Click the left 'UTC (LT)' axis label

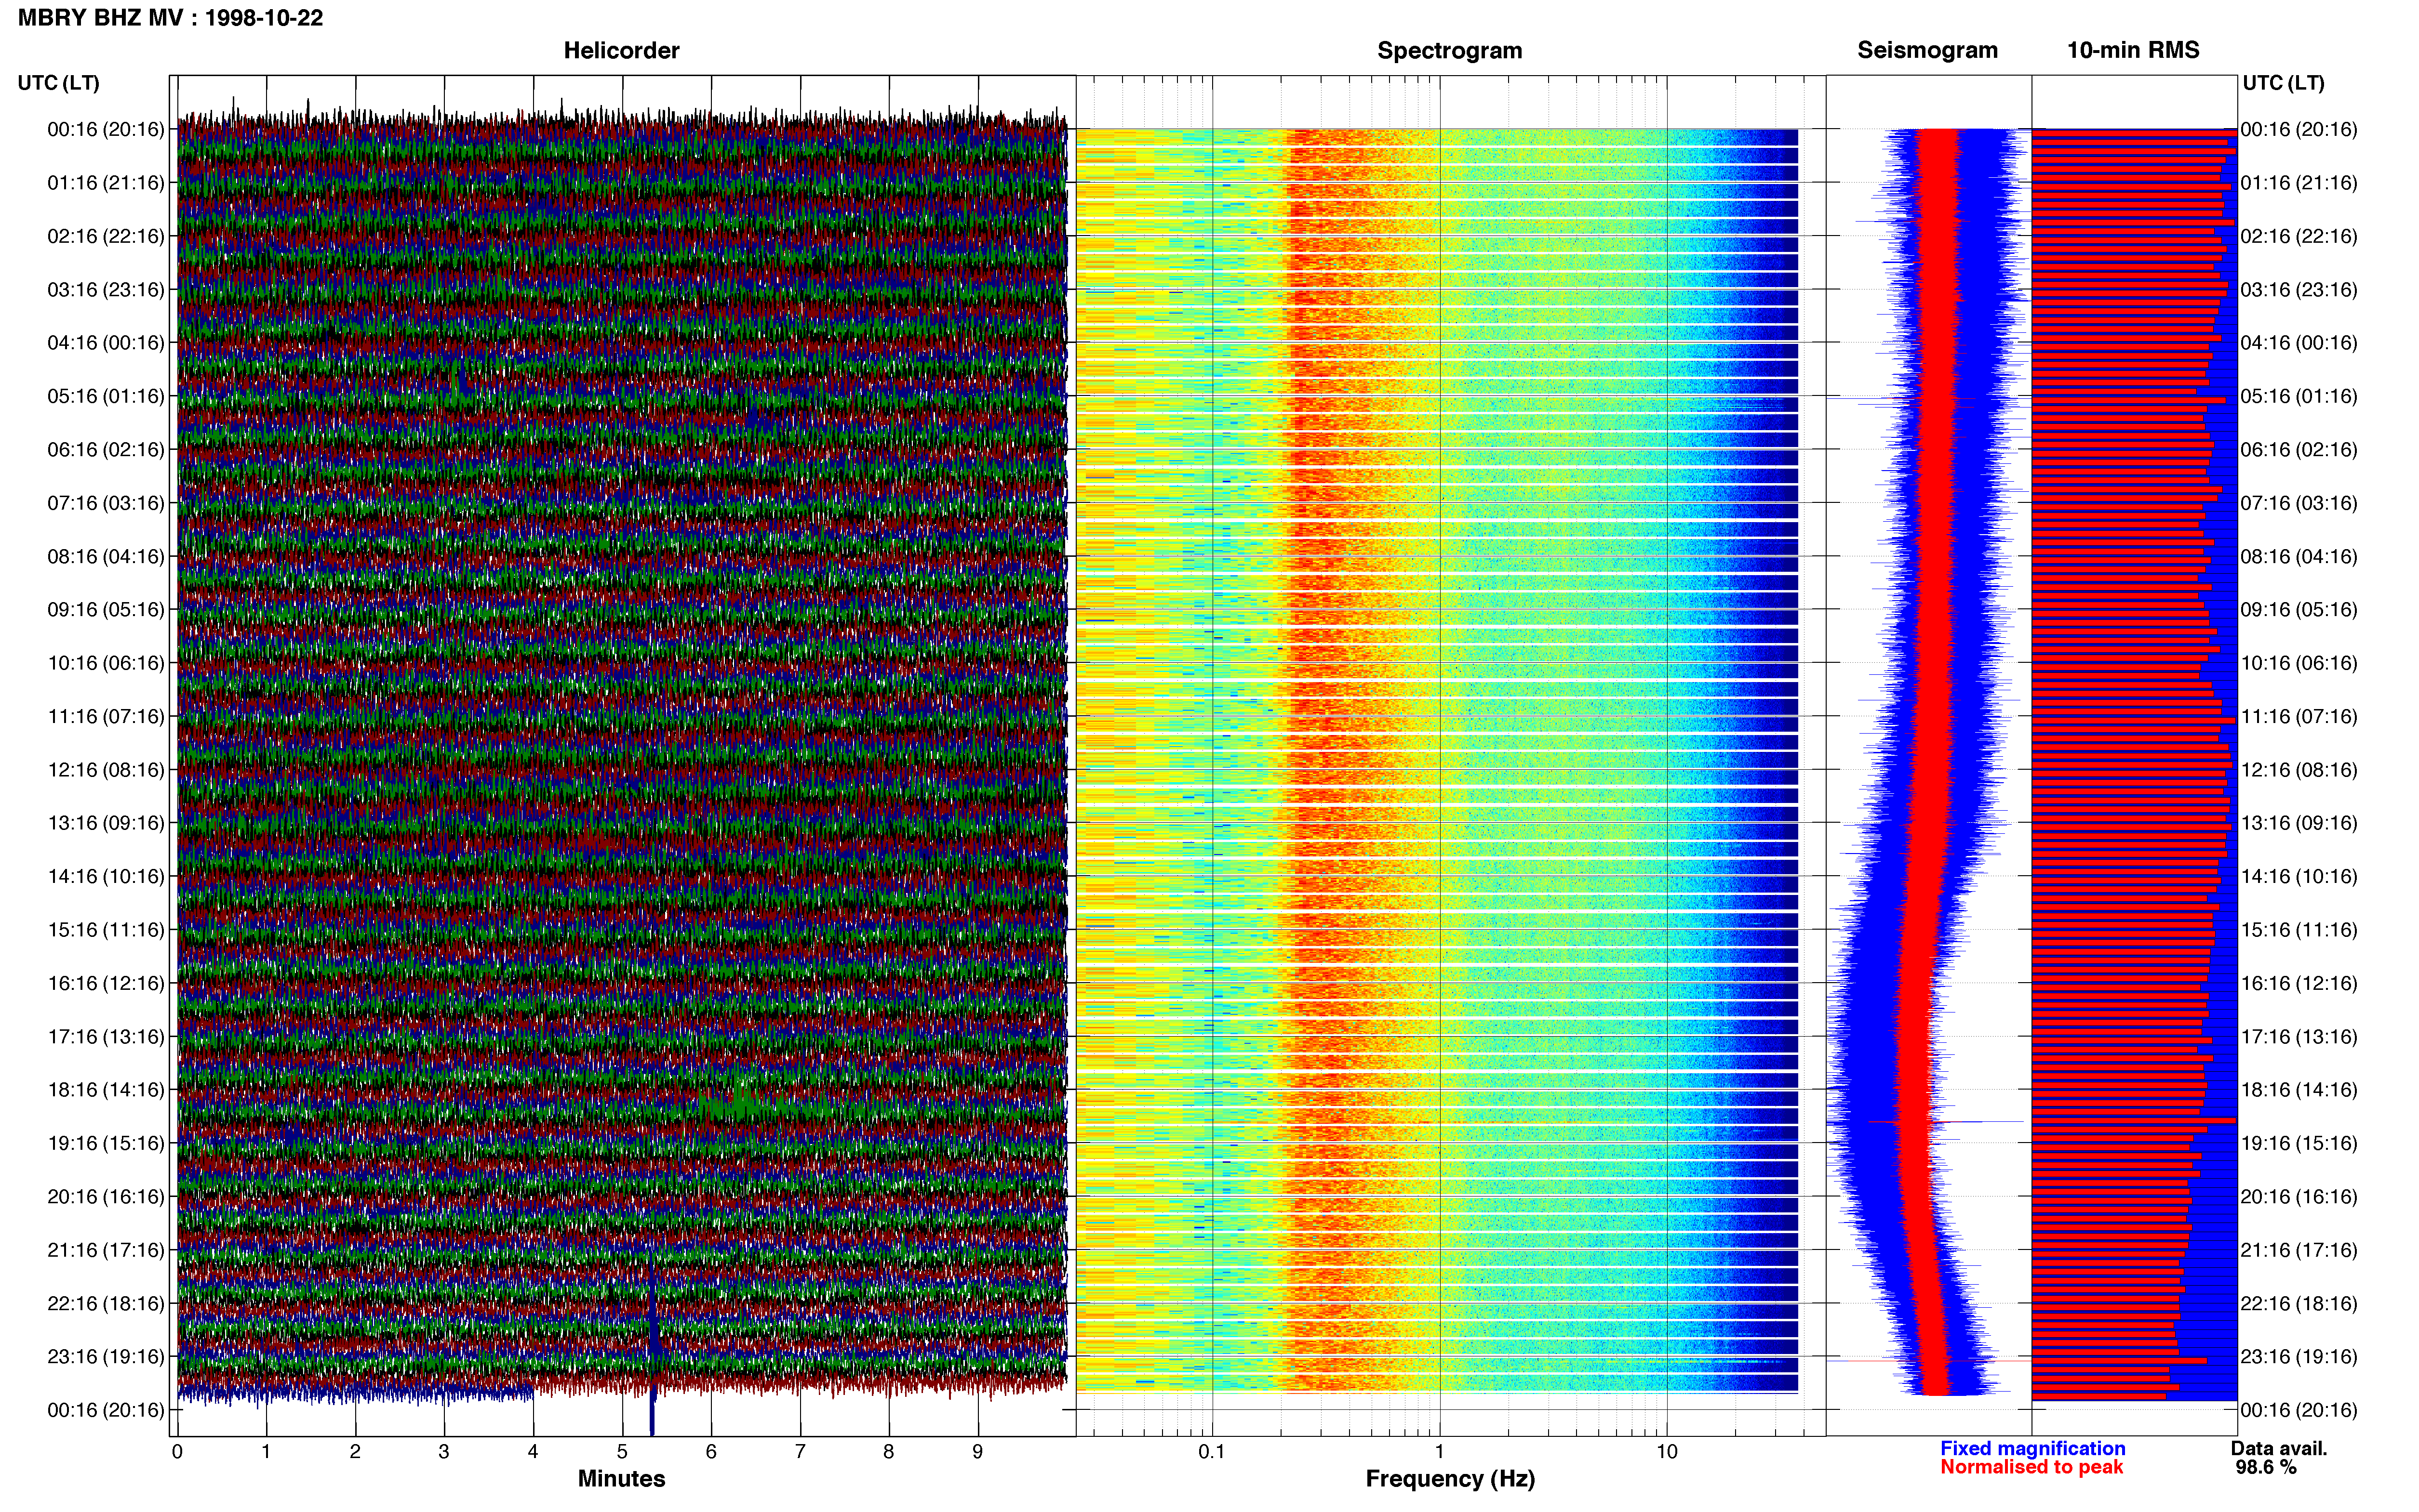[x=58, y=83]
